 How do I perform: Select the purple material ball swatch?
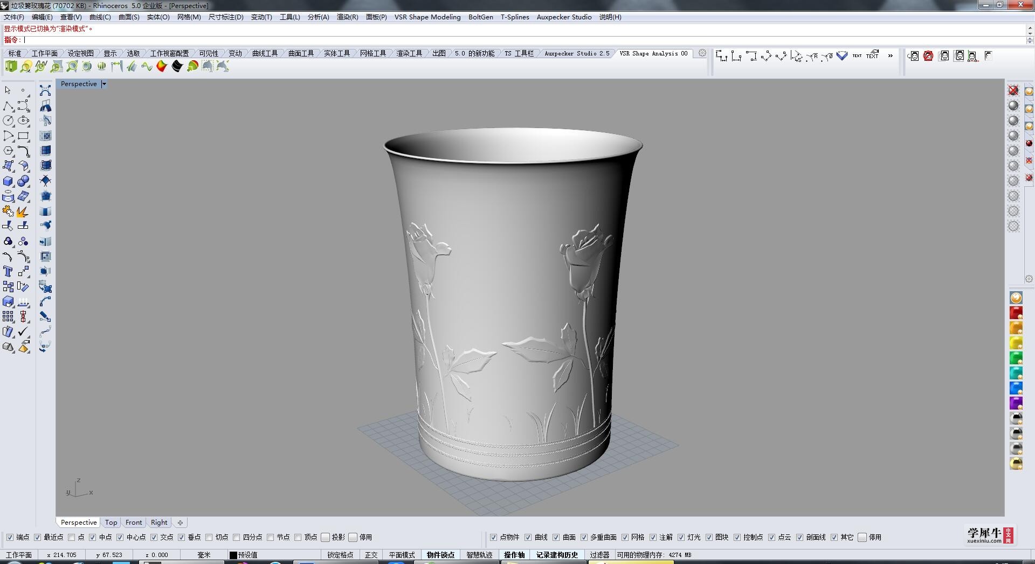tap(1016, 403)
